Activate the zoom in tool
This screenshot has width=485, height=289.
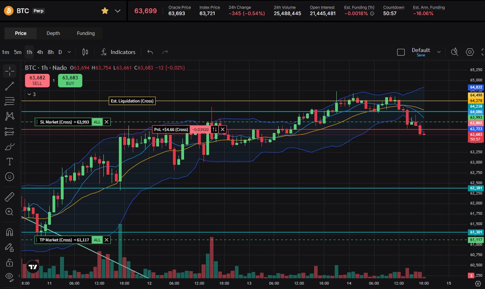pos(10,212)
